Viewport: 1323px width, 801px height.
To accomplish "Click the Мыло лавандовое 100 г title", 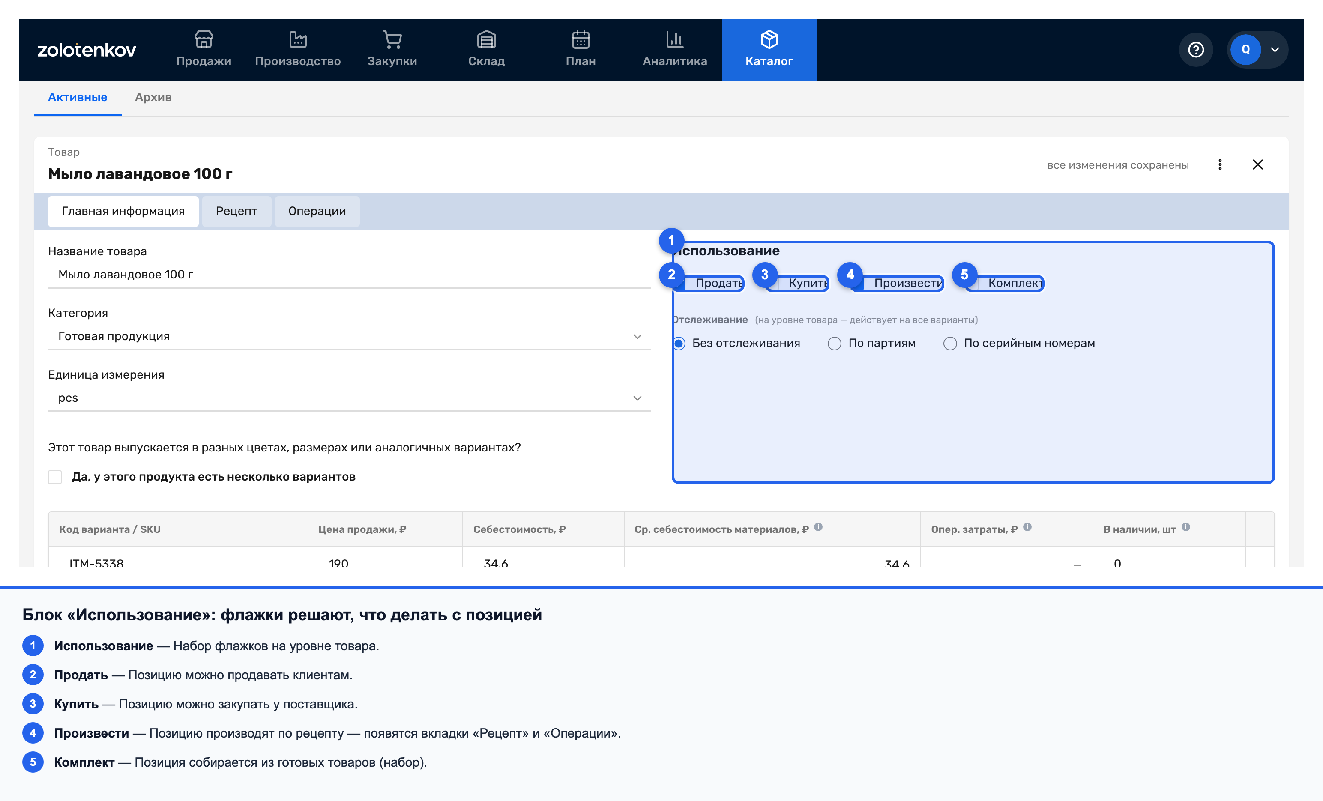I will pyautogui.click(x=140, y=174).
